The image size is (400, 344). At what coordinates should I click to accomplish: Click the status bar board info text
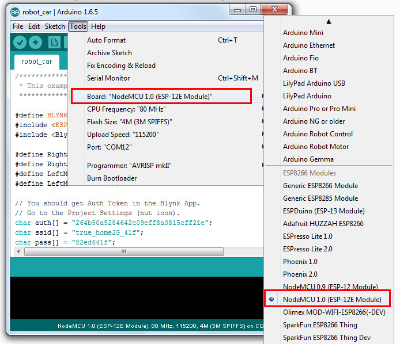160,326
